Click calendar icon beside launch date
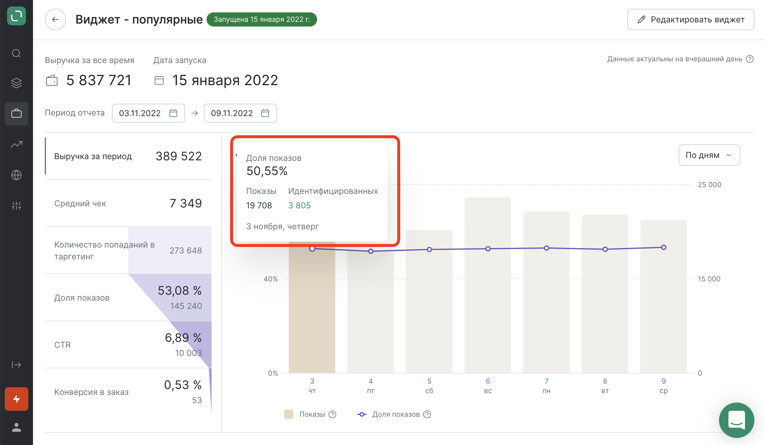The height and width of the screenshot is (445, 765). pyautogui.click(x=159, y=80)
